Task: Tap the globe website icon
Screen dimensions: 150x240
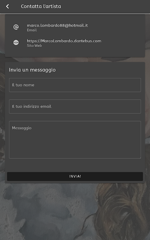Action: (x=16, y=42)
